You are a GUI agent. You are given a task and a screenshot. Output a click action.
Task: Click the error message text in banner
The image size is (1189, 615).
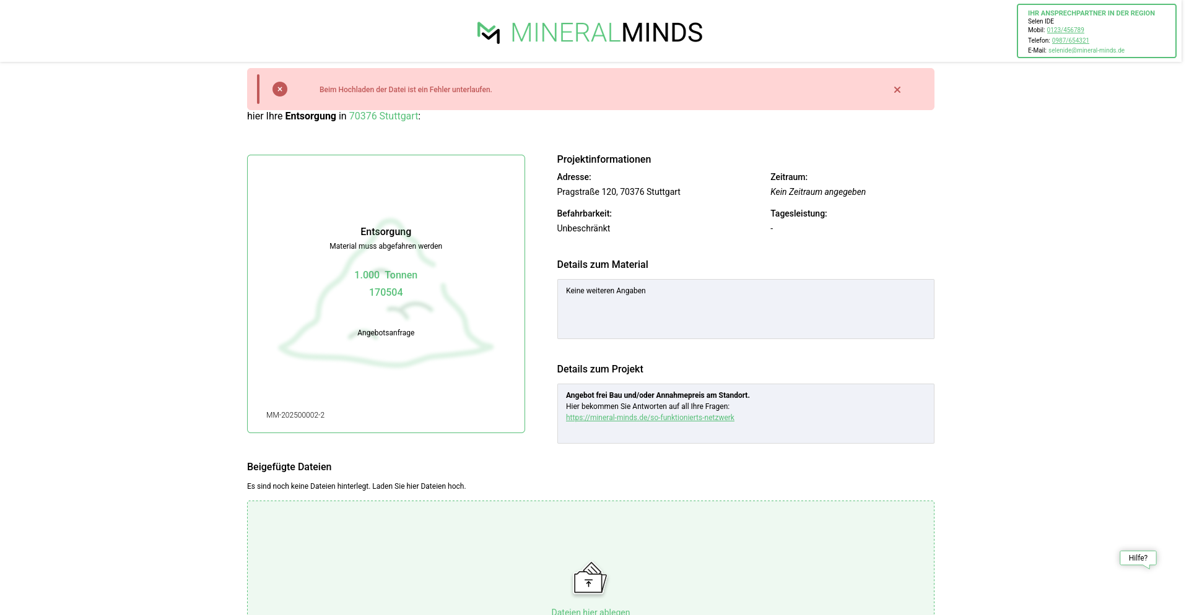pyautogui.click(x=406, y=90)
